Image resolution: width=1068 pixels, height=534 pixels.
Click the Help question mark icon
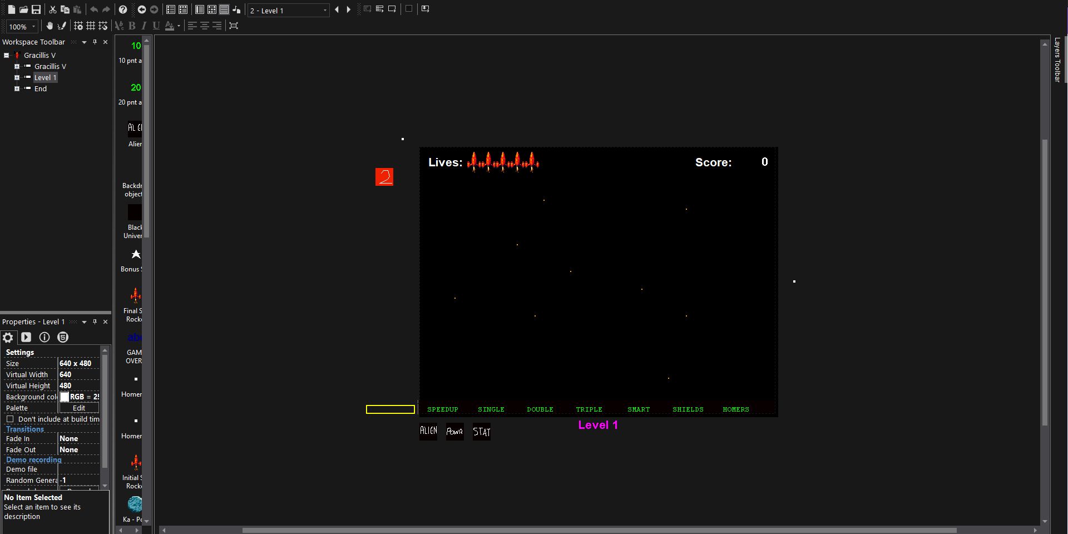point(123,9)
